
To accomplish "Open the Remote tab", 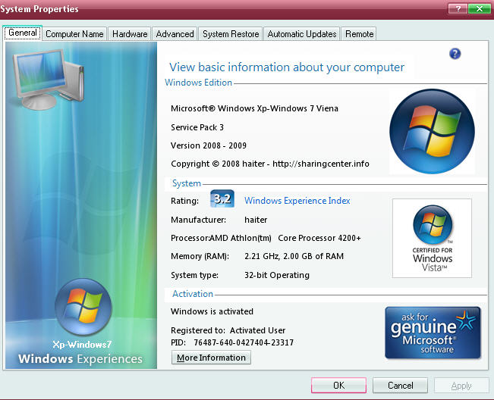I will [x=359, y=34].
